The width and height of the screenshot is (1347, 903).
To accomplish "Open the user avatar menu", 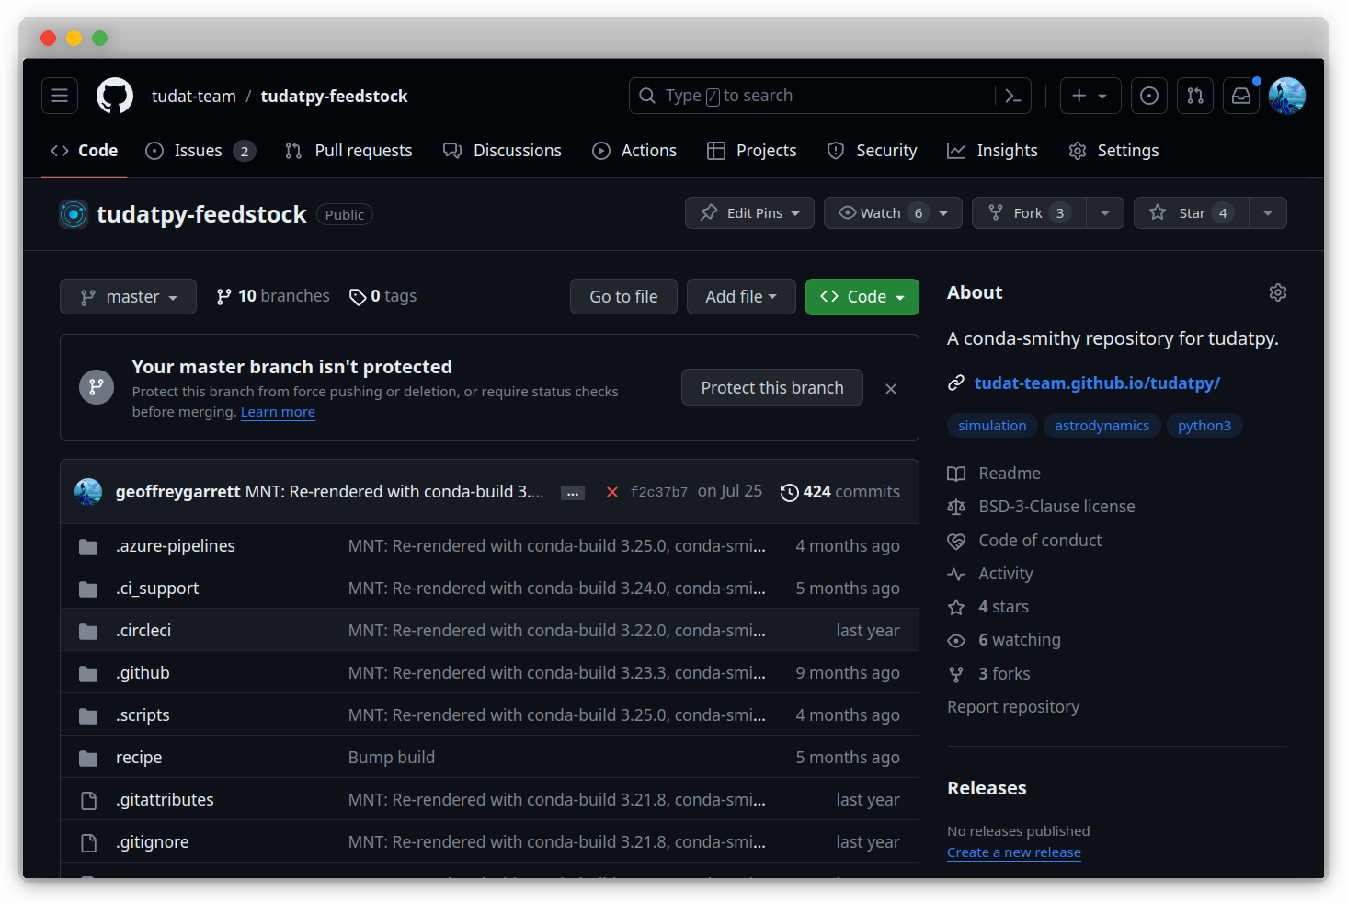I will [1287, 96].
